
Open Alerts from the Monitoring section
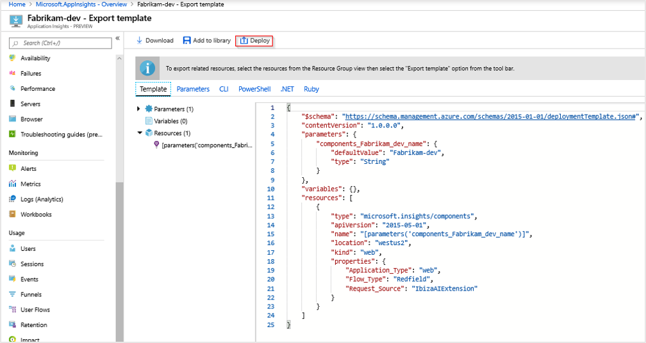coord(12,169)
